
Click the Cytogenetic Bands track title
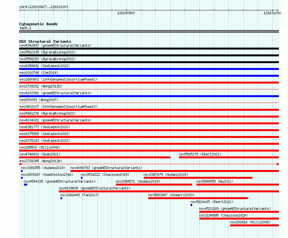[x=39, y=24]
